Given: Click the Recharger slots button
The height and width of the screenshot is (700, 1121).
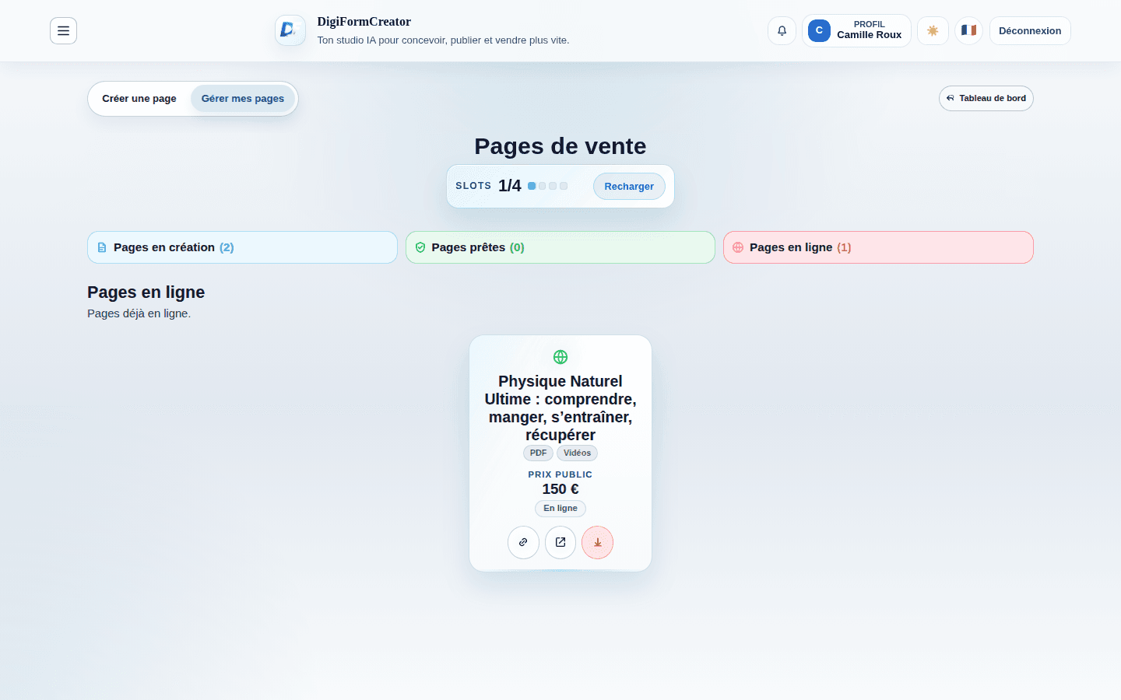Looking at the screenshot, I should (629, 187).
